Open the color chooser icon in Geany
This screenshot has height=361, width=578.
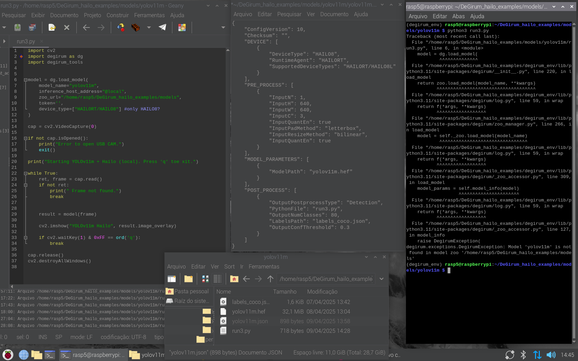pos(182,28)
